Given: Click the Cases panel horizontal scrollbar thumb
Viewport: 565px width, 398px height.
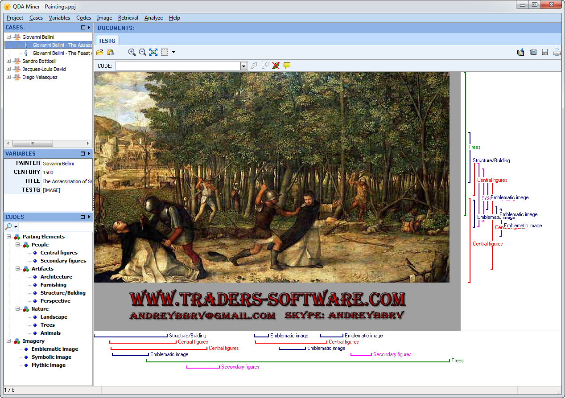Looking at the screenshot, I should pos(33,143).
